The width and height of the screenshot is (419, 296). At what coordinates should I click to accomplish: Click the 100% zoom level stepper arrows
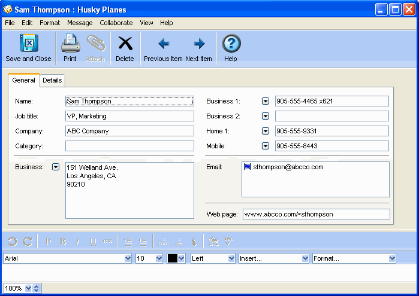pos(37,288)
